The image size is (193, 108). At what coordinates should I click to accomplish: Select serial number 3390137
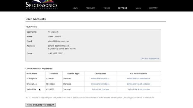(x=50, y=79)
